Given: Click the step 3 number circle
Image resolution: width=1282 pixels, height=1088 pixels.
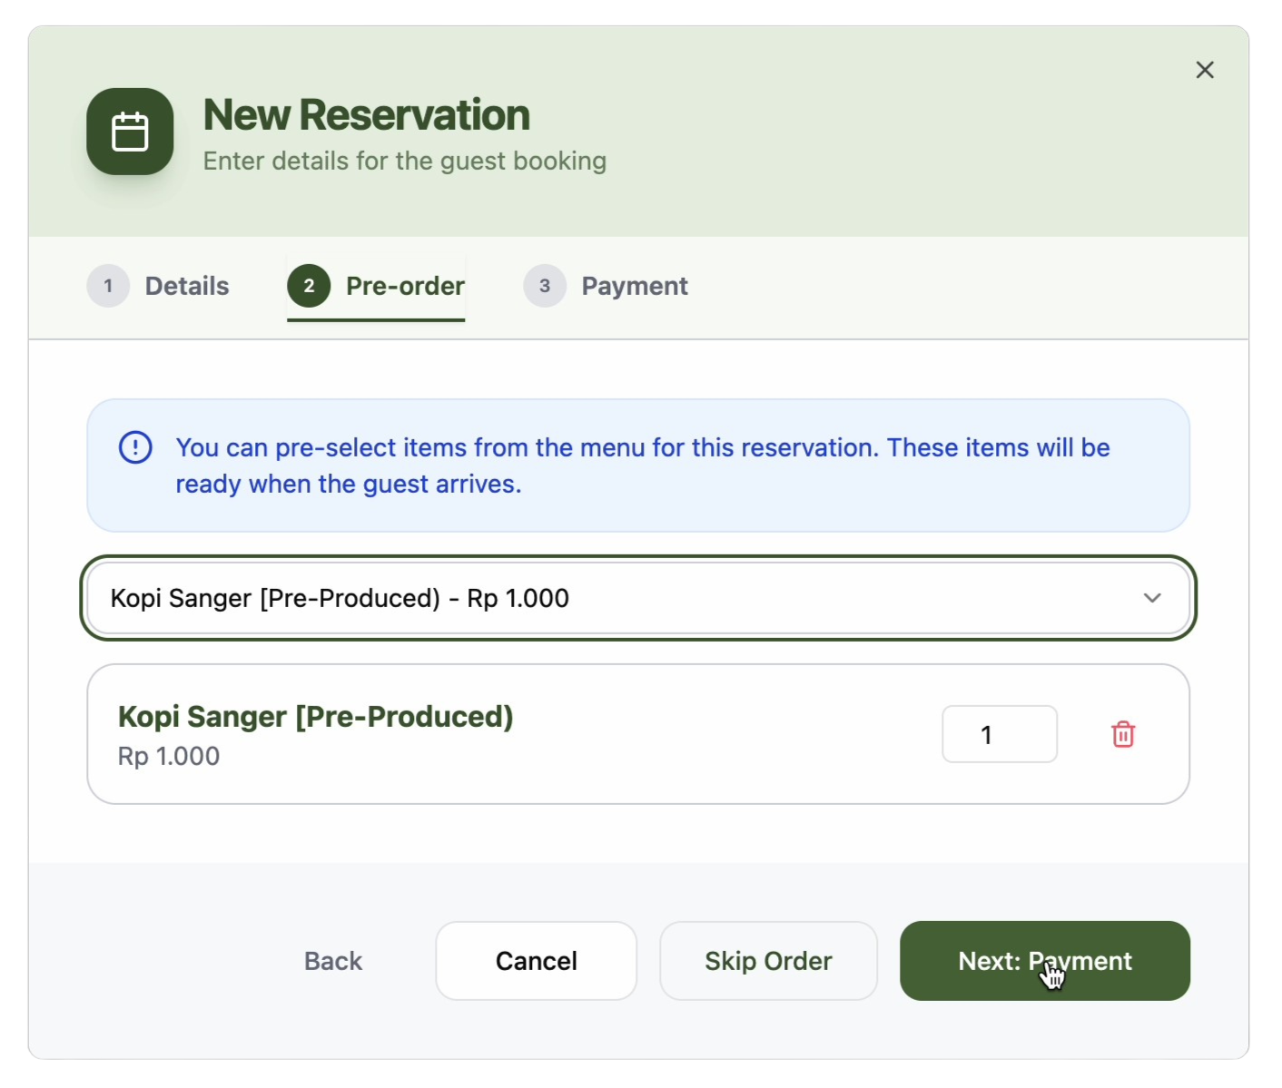Looking at the screenshot, I should pos(545,286).
